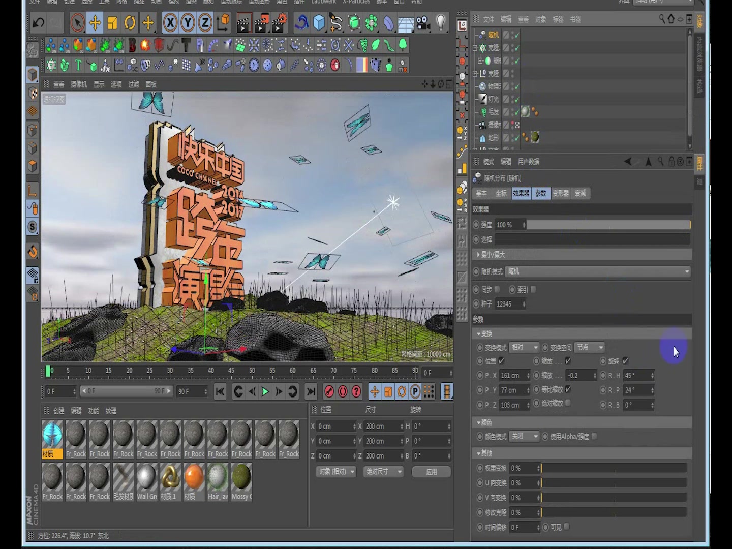Activate the Scale tool icon
The width and height of the screenshot is (732, 549).
112,22
